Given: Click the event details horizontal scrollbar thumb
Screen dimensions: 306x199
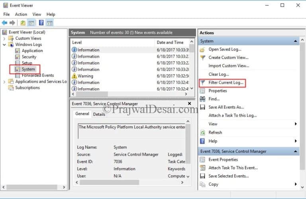Looking at the screenshot, I should 110,182.
